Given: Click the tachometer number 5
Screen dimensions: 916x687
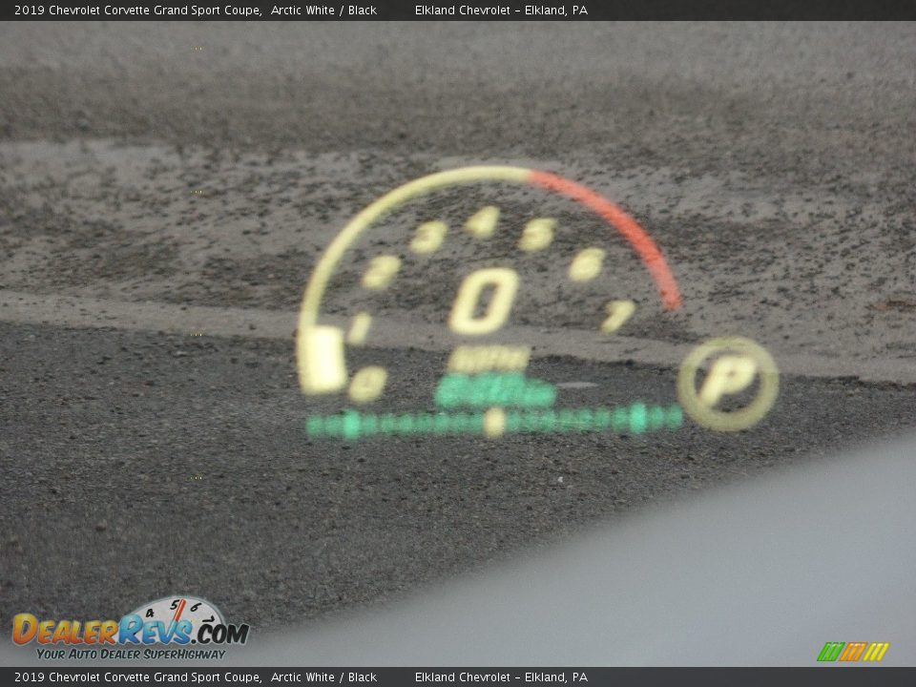Looking at the screenshot, I should (x=537, y=234).
